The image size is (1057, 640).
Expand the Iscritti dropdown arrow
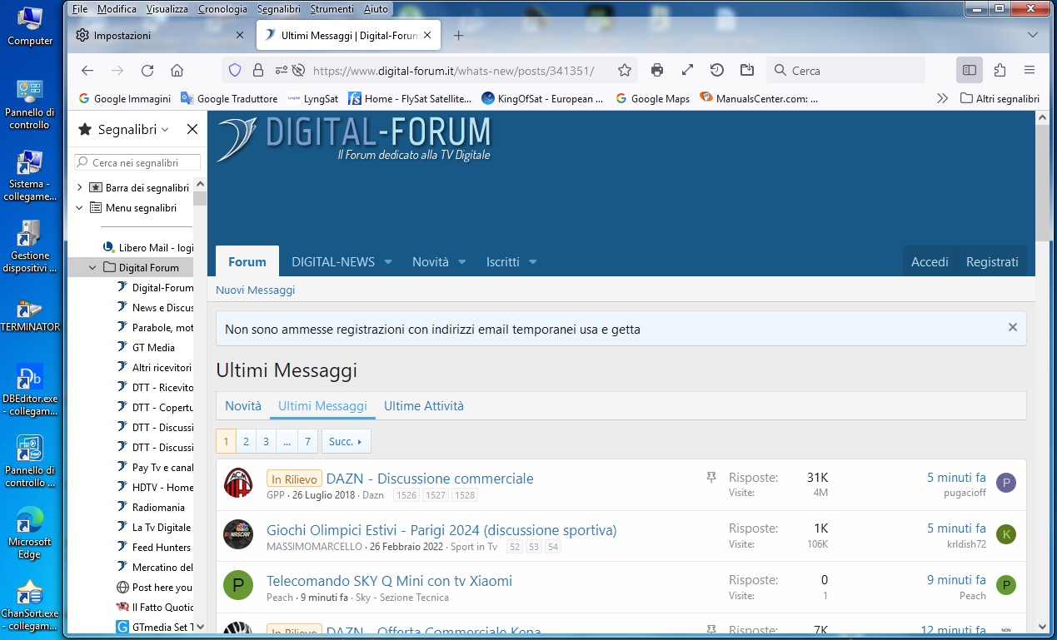pyautogui.click(x=533, y=262)
